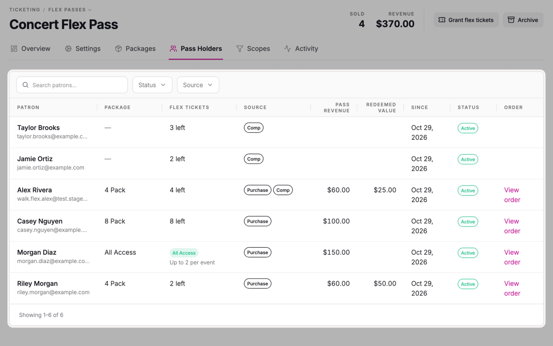
Task: Click the Packages tab's cube icon
Action: tap(118, 48)
